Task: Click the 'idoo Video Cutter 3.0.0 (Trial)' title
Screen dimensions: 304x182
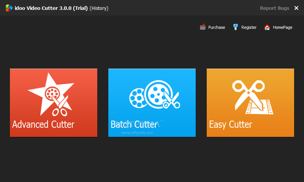Action: 51,8
